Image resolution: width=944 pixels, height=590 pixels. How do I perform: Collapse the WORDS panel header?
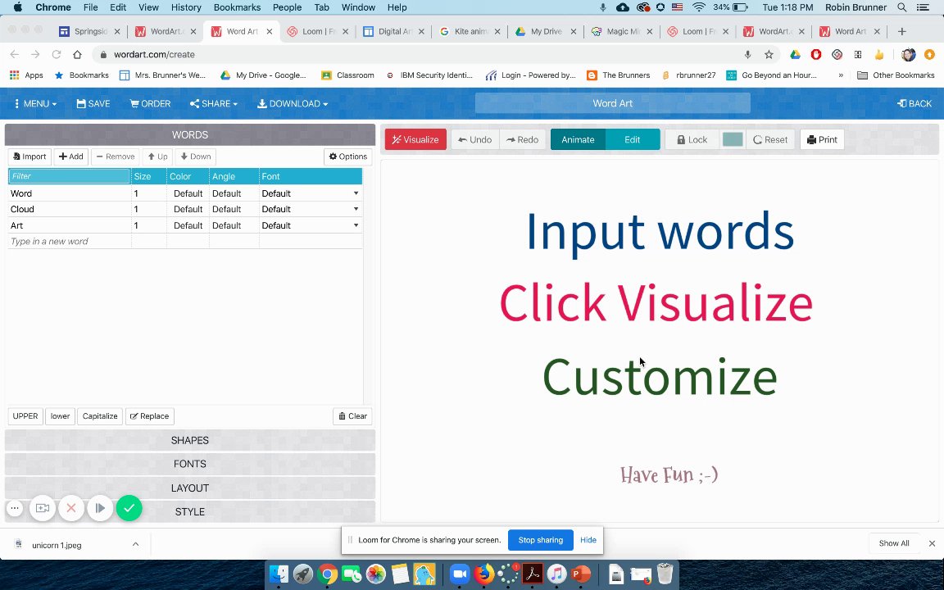[189, 135]
